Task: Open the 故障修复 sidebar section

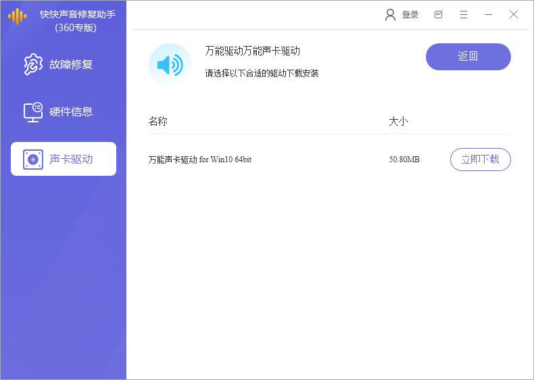Action: [x=64, y=64]
